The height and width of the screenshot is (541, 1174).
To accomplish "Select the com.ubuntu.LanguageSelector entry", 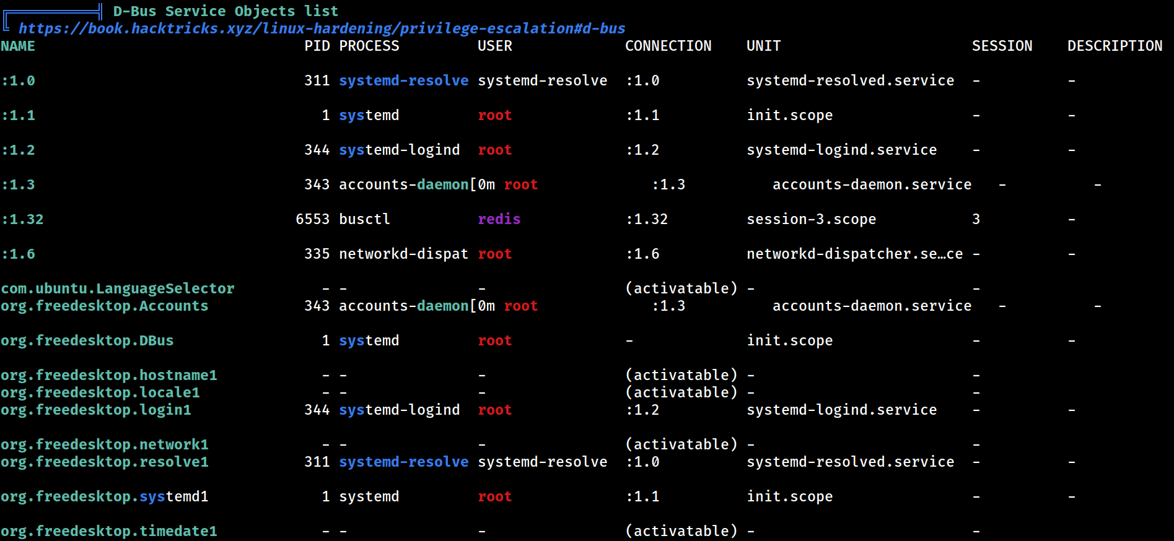I will (x=118, y=288).
